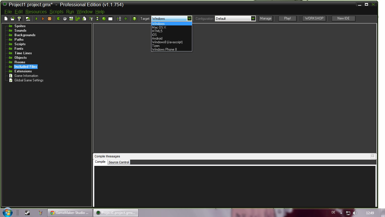Screen dimensions: 385x217
Task: Open Global Game Settings in the tree
Action: (x=29, y=80)
